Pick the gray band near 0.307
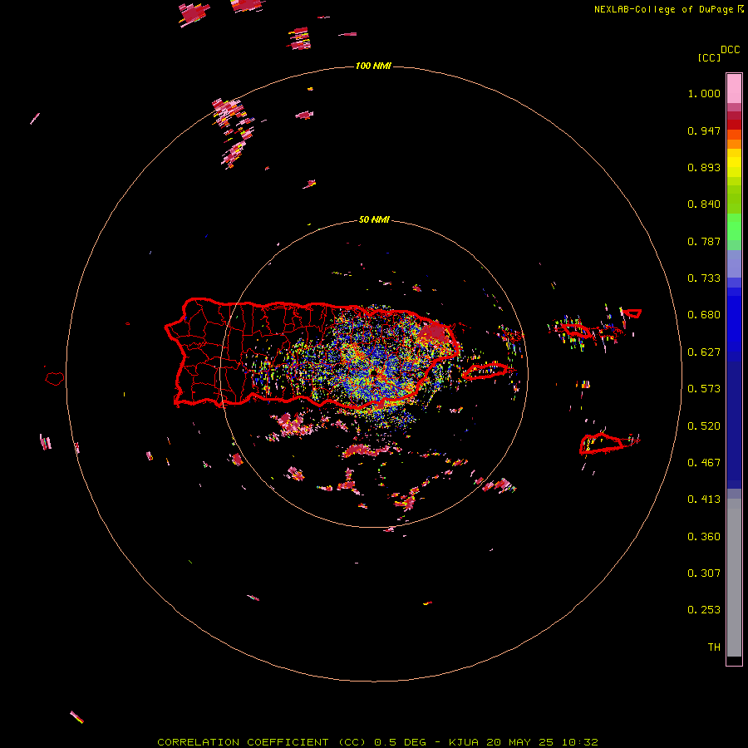 click(x=734, y=578)
